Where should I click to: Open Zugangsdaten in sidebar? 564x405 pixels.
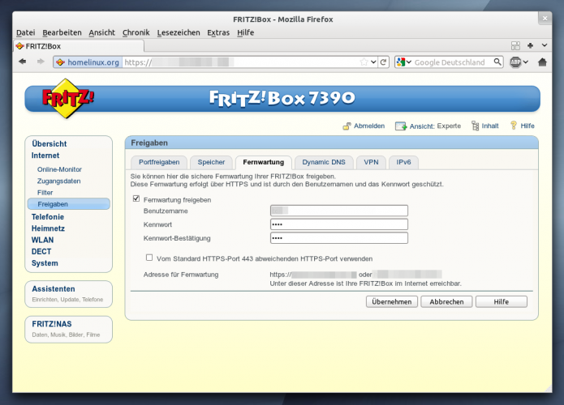58,181
